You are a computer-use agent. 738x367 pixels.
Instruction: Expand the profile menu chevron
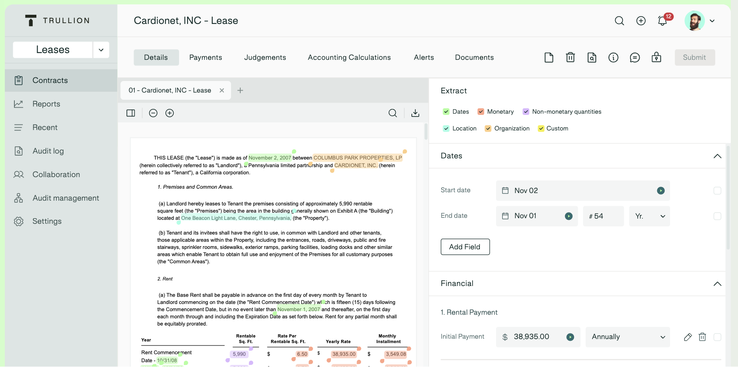pos(712,21)
